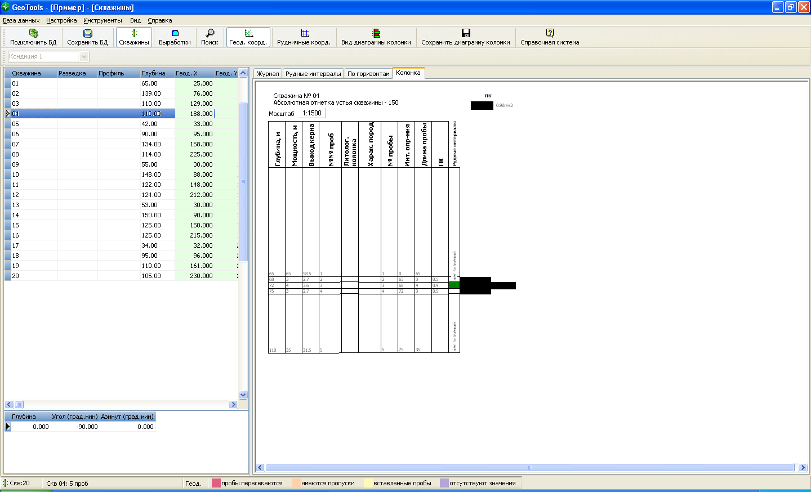The image size is (811, 492).
Task: Select well row 02
Action: click(x=121, y=93)
